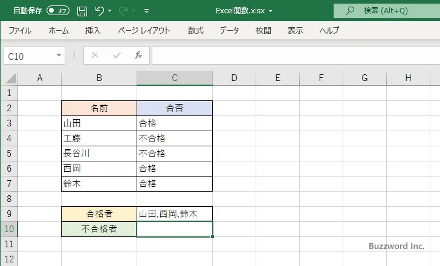Image resolution: width=440 pixels, height=266 pixels.
Task: Select the 合格 cell in row 3
Action: click(x=175, y=123)
